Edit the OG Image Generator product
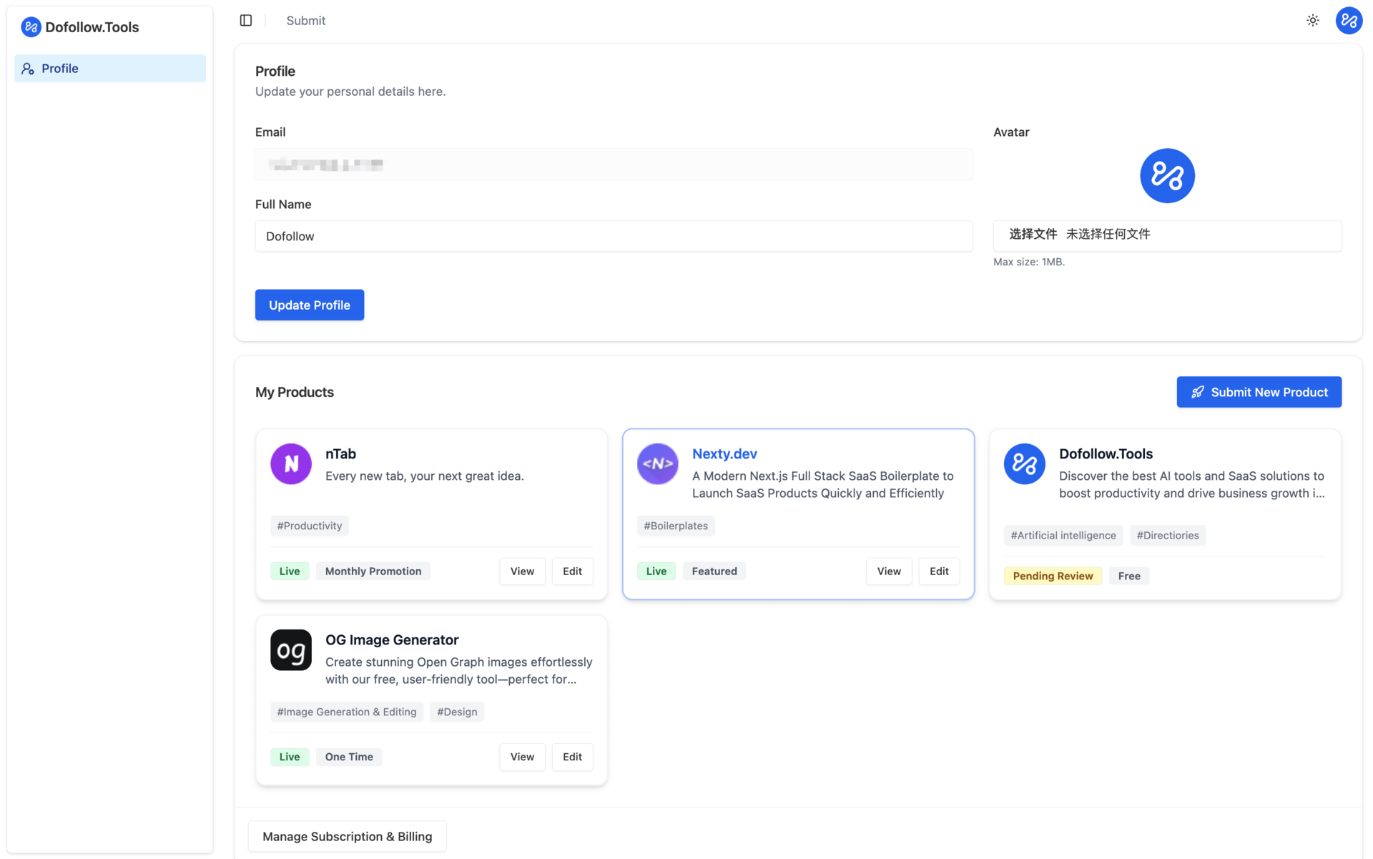1373x859 pixels. (x=572, y=757)
